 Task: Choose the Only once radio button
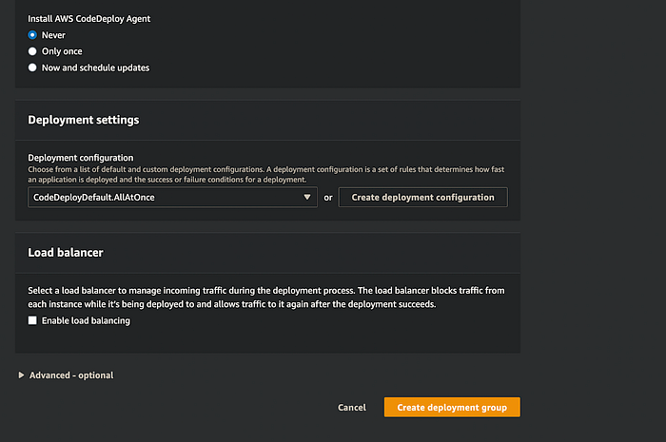[32, 51]
